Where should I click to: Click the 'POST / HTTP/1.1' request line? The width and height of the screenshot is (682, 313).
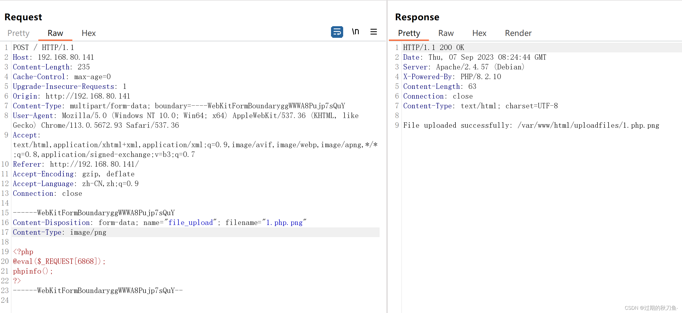(43, 48)
